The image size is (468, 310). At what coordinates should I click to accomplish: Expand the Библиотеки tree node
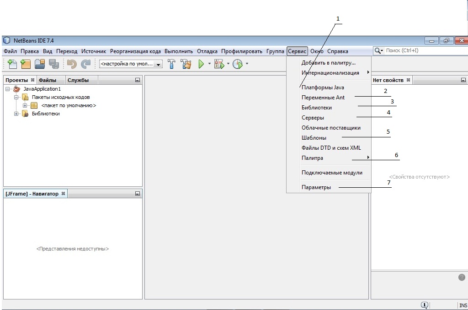coord(16,114)
